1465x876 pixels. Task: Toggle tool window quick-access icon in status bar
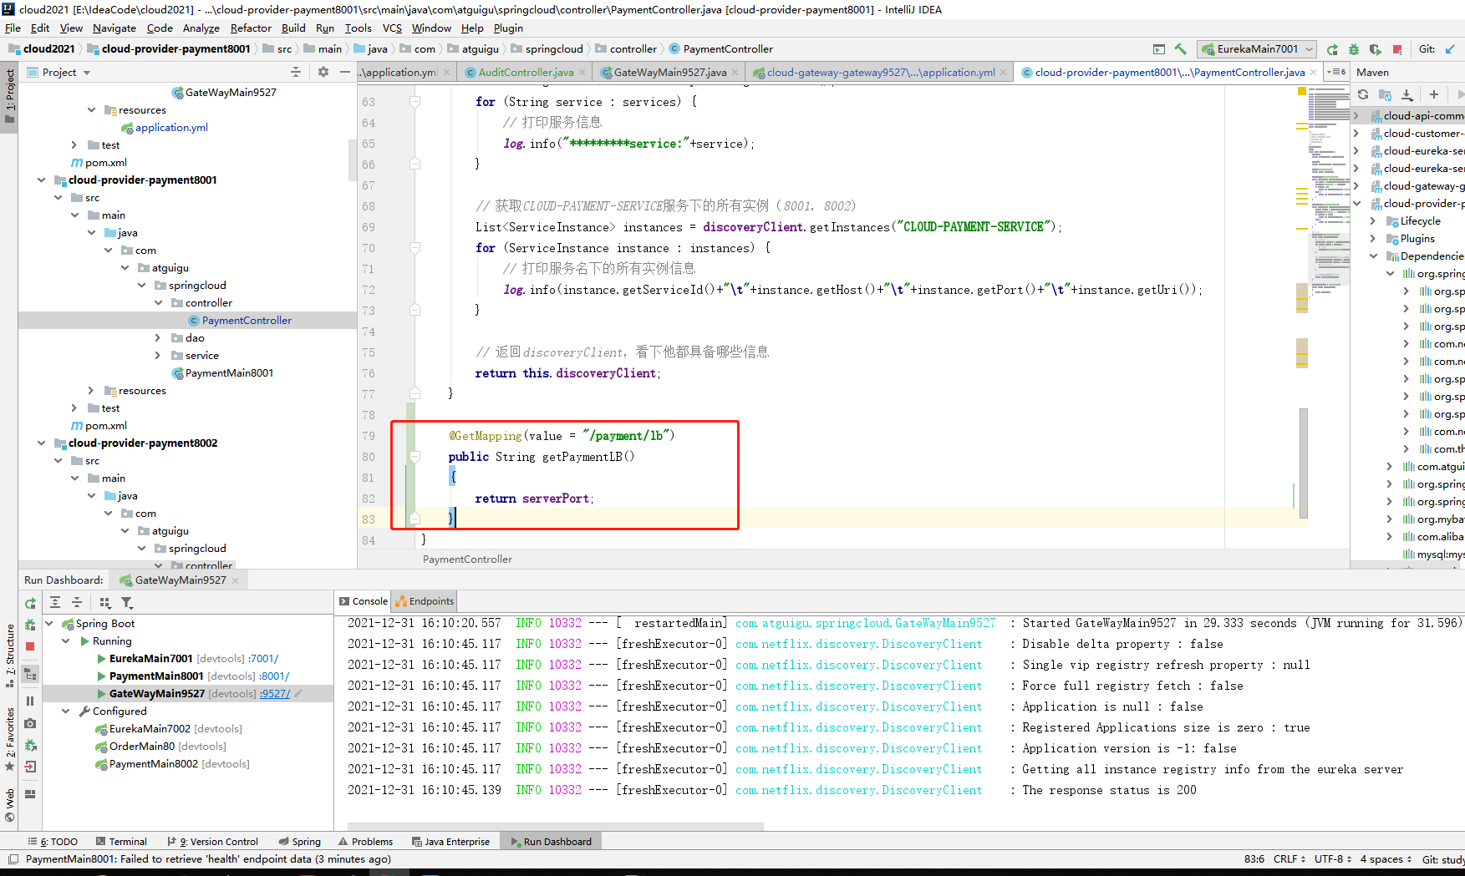click(x=13, y=859)
